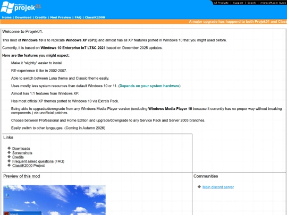Click bold text Windows 10 Enterprise IoT LTSC 2021
Image resolution: width=287 pixels, height=215 pixels.
(x=73, y=48)
